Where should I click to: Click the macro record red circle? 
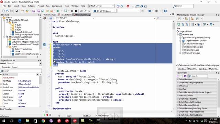click(47, 115)
